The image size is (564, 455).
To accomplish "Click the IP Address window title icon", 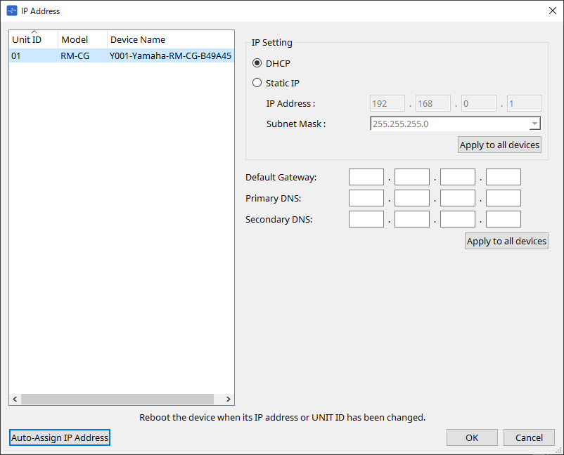I will click(12, 11).
